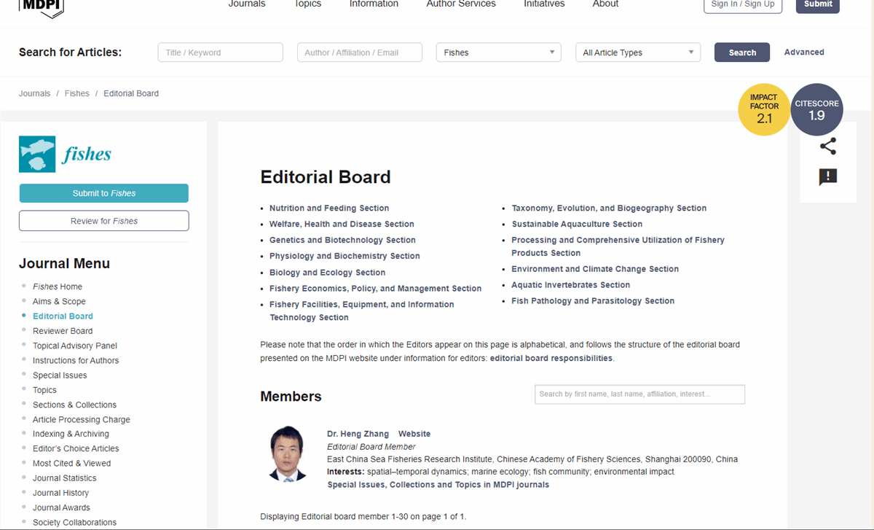The height and width of the screenshot is (530, 874).
Task: Open Special Issues page
Action: [x=60, y=375]
